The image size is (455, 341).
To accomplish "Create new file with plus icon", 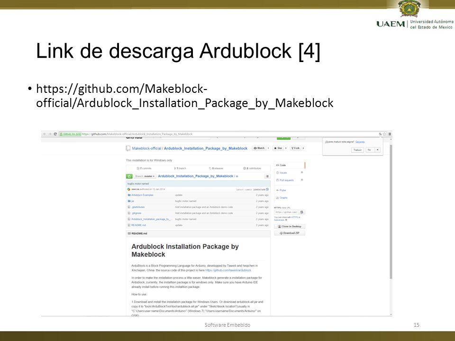I will (x=237, y=176).
